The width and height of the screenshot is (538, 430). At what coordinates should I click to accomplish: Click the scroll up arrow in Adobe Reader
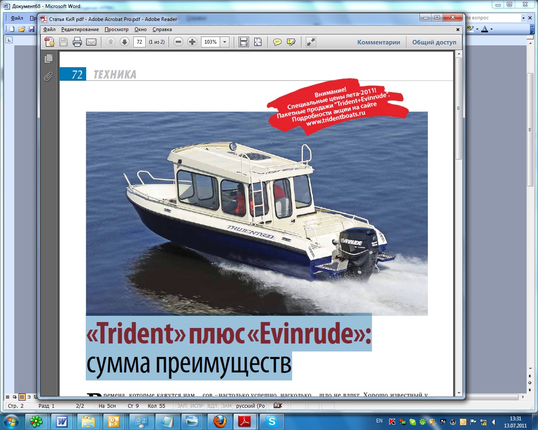coord(459,54)
